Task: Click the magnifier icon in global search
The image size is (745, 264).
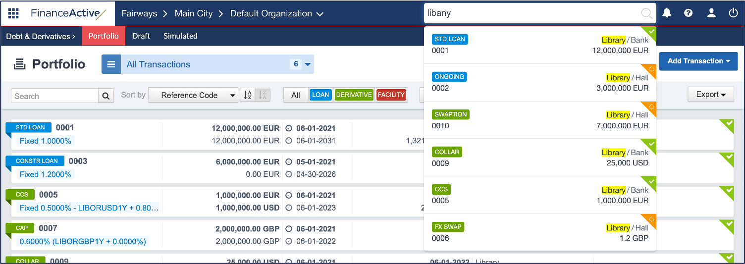Action: (646, 13)
